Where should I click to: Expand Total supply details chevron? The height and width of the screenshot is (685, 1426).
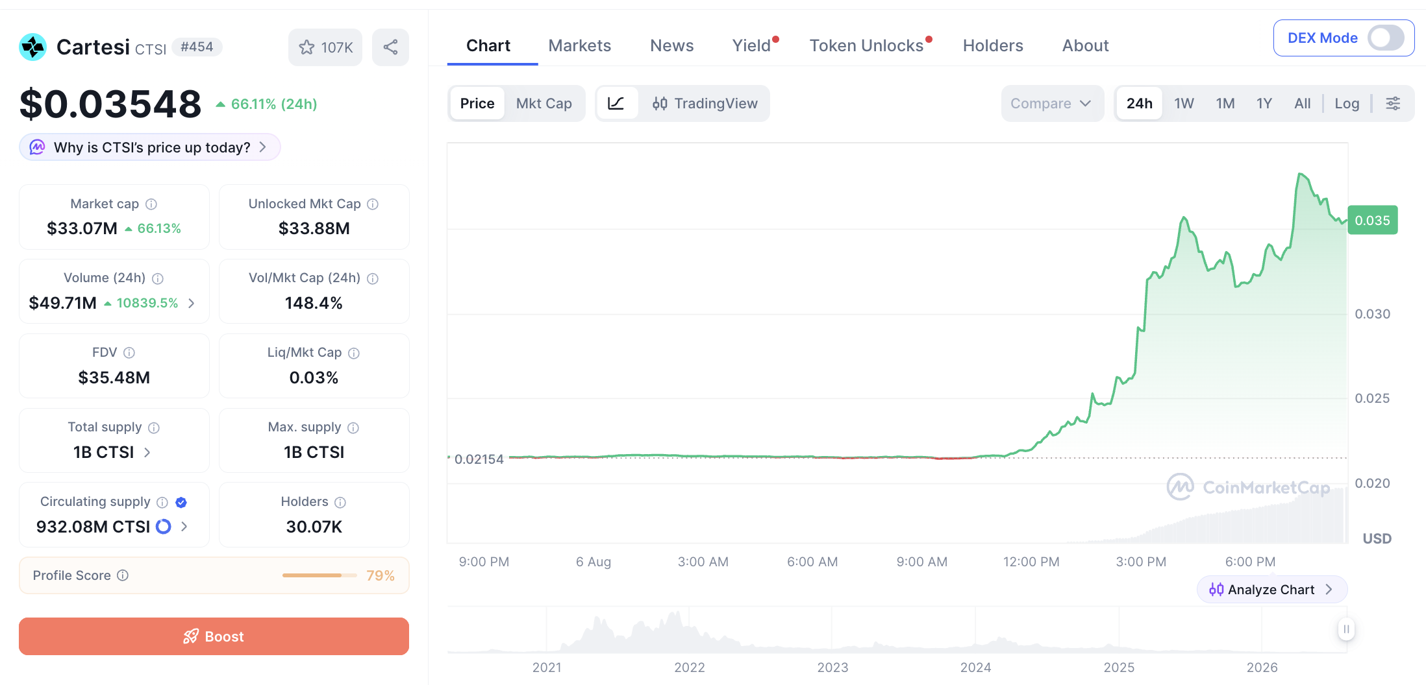(x=147, y=452)
